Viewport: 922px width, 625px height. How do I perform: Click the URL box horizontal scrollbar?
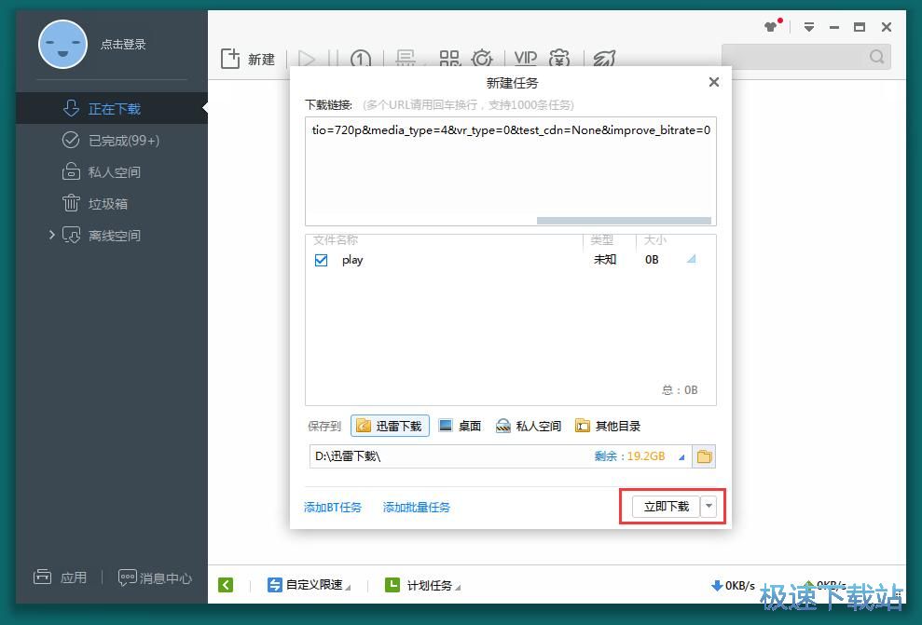[624, 221]
